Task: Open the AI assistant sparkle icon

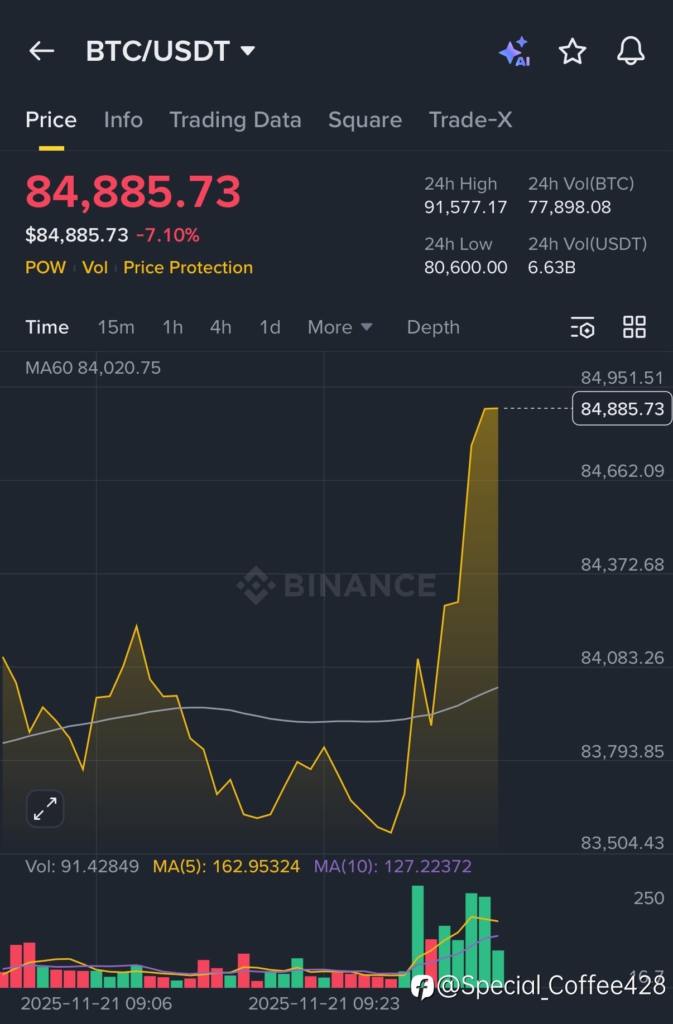Action: (515, 51)
